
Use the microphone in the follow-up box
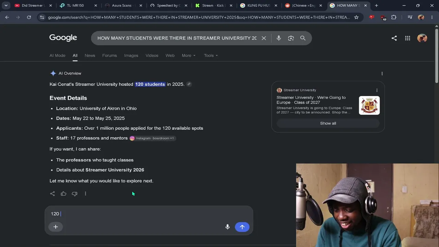(x=227, y=227)
